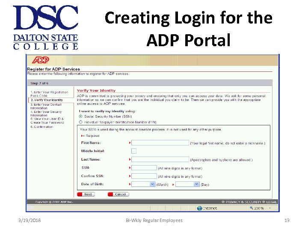This screenshot has width=308, height=231.
Task: Click the '(All nine digits in any format)' hint beside SSN
Action: pos(180,168)
